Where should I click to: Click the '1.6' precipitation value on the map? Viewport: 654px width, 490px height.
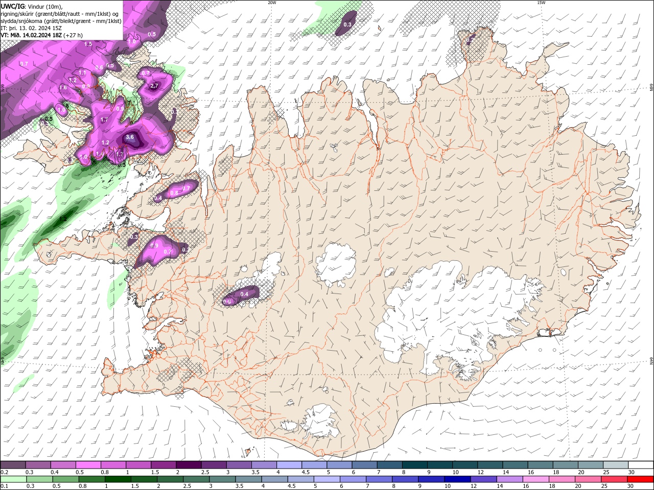[63, 88]
